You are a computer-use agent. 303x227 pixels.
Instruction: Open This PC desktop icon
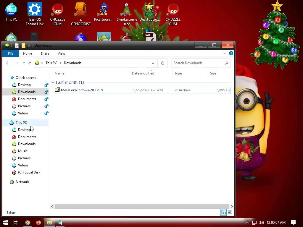pos(11,12)
